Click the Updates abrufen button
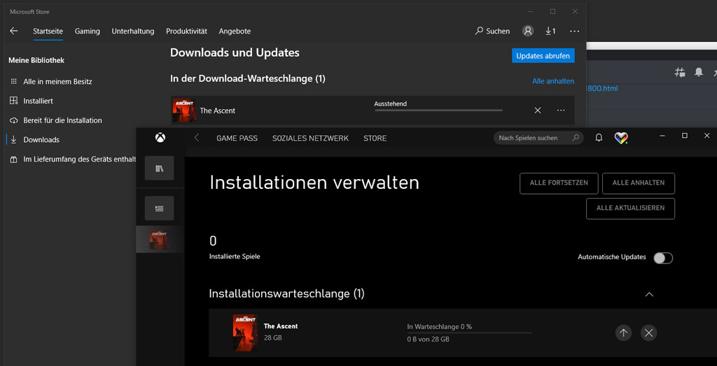This screenshot has width=717, height=366. tap(543, 56)
